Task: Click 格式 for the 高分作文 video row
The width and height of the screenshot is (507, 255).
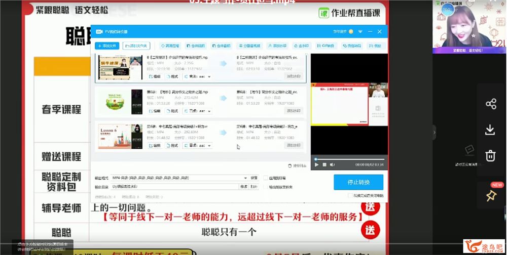Action: coord(172,111)
